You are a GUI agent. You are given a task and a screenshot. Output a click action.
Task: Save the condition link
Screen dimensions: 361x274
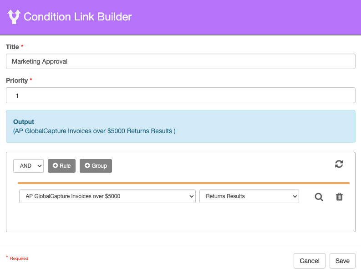pos(342,261)
